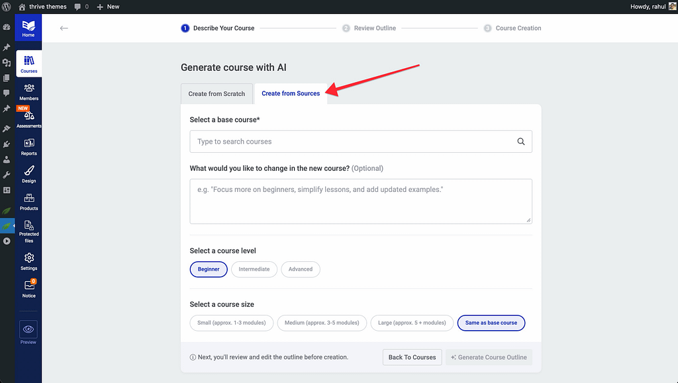
Task: Go to Assessments in the sidebar
Action: (28, 119)
